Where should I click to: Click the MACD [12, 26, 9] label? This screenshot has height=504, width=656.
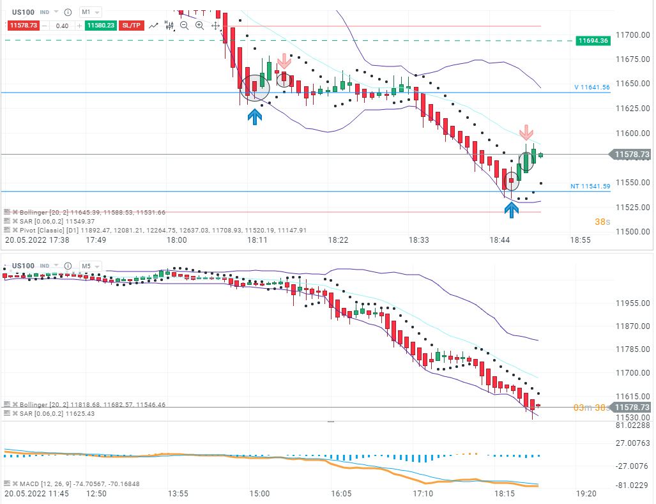point(45,484)
